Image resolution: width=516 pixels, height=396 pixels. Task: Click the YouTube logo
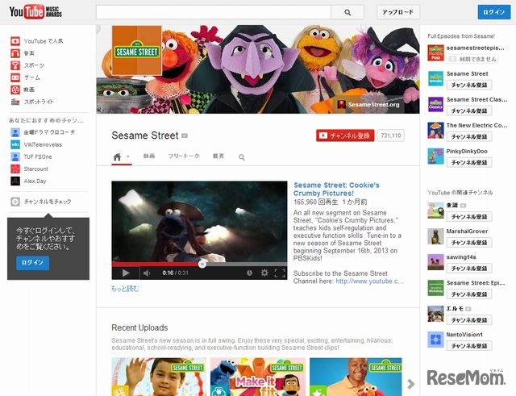pos(35,12)
